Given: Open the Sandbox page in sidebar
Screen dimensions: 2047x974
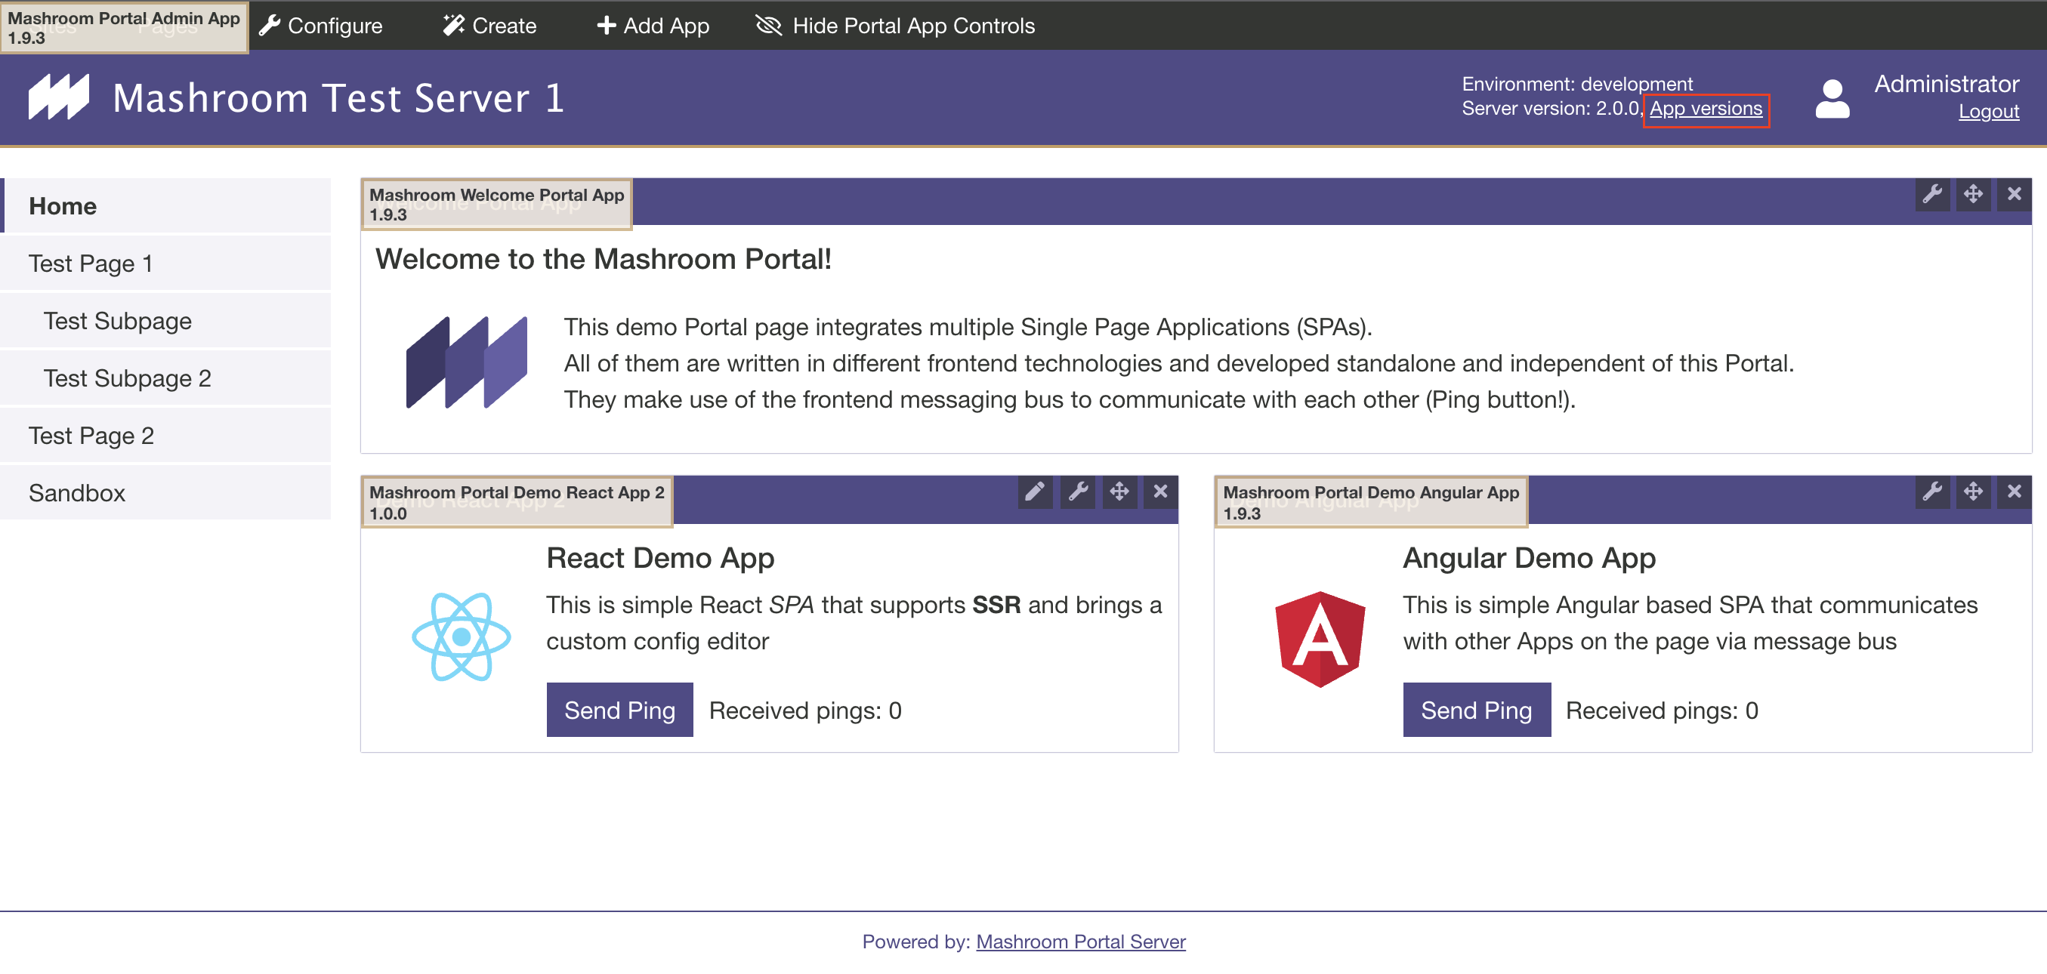Looking at the screenshot, I should point(165,492).
